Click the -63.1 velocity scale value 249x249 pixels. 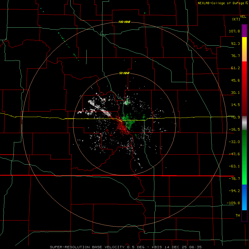234,166
